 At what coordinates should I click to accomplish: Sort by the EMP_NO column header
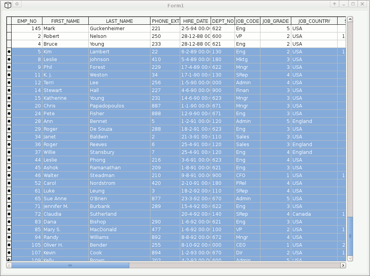[27, 21]
